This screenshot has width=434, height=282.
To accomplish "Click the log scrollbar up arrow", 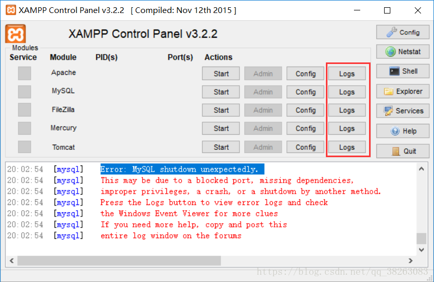I will coord(422,169).
